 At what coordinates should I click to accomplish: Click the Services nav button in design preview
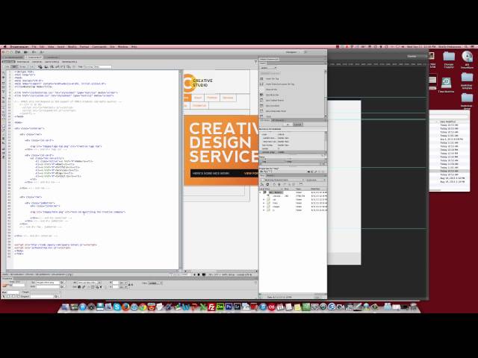pos(228,98)
